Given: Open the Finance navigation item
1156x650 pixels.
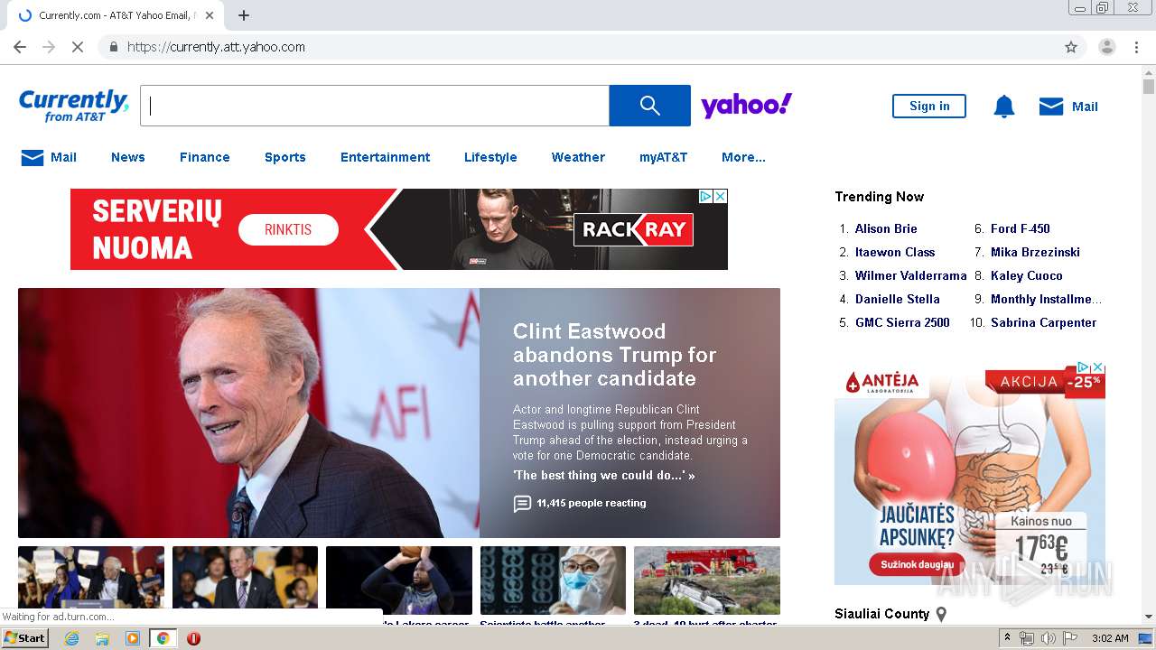Looking at the screenshot, I should 205,157.
